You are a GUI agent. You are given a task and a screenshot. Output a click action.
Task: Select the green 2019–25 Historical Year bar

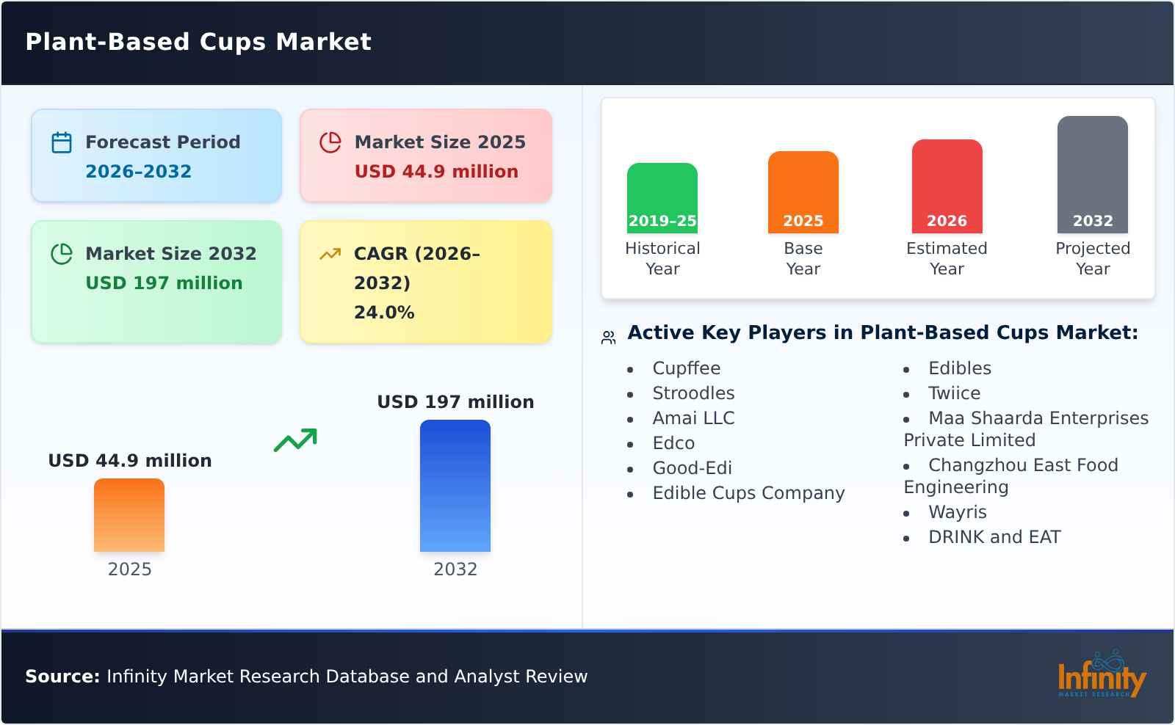[662, 198]
